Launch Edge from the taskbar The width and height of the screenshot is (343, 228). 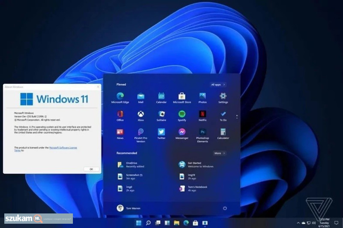(x=186, y=223)
